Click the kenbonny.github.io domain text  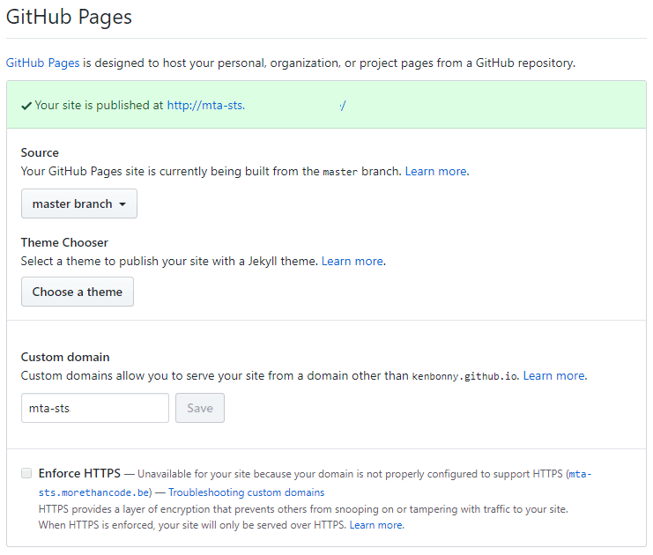(x=465, y=376)
